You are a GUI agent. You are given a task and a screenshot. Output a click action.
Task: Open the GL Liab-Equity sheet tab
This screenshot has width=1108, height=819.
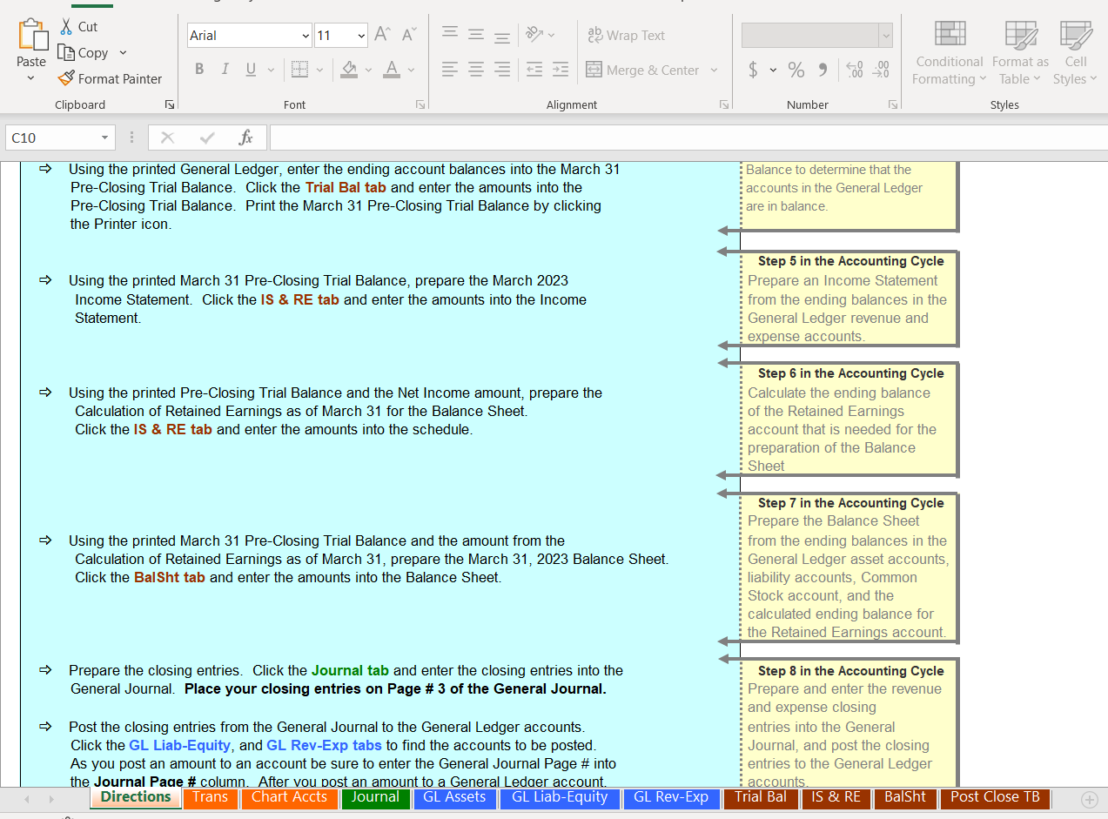(x=560, y=797)
